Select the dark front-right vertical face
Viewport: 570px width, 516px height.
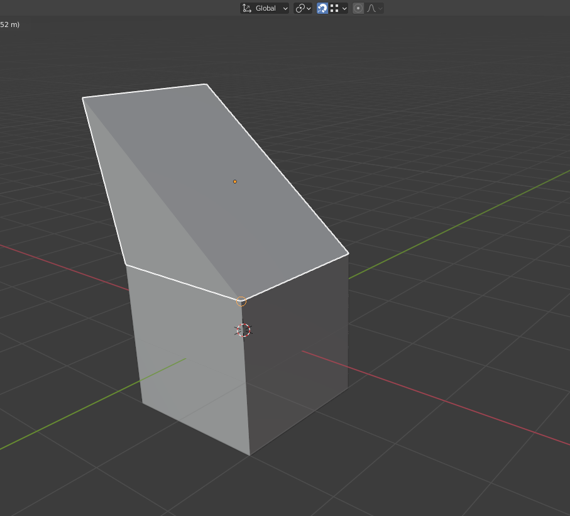[x=295, y=352]
